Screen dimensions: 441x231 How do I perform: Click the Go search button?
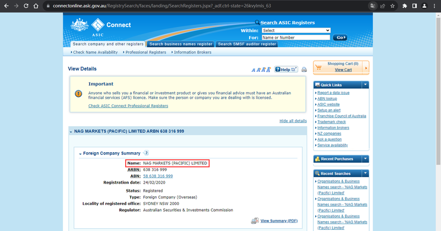coord(340,37)
